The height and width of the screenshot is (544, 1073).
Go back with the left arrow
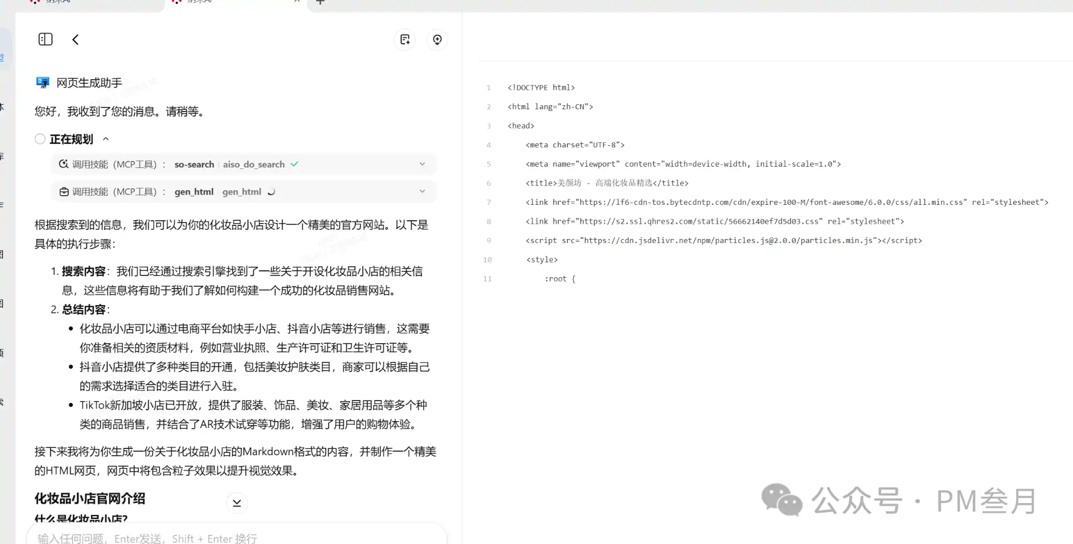(75, 39)
